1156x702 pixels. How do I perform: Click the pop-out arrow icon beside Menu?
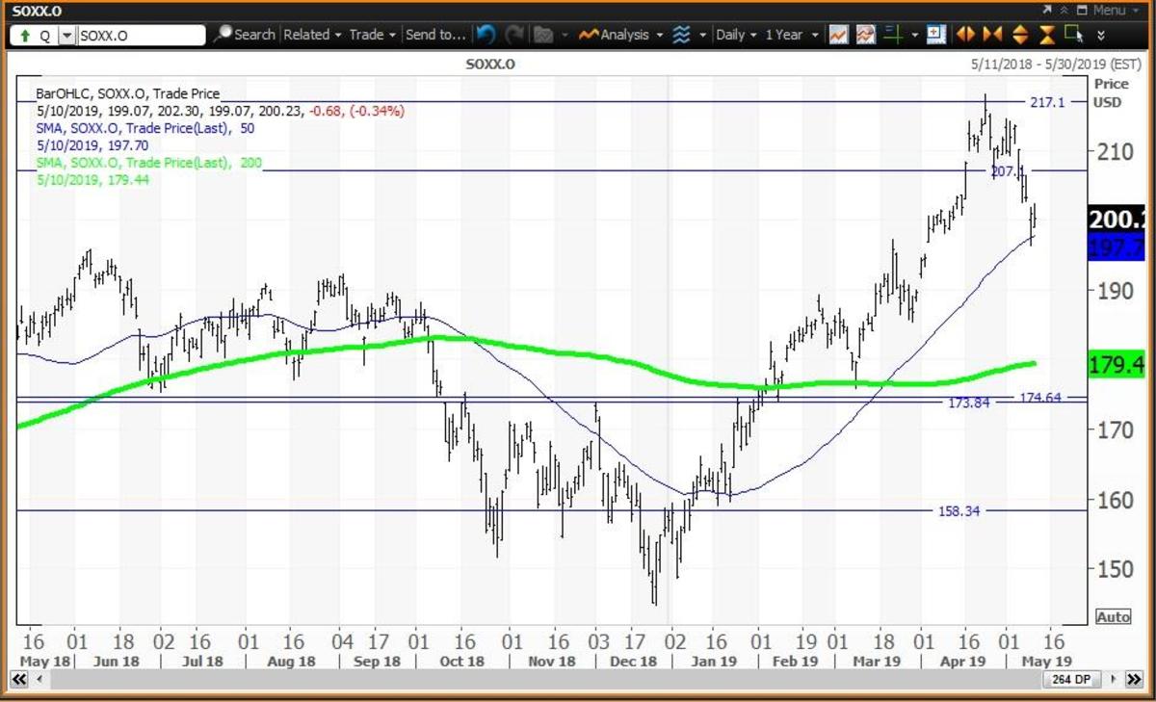click(1047, 10)
